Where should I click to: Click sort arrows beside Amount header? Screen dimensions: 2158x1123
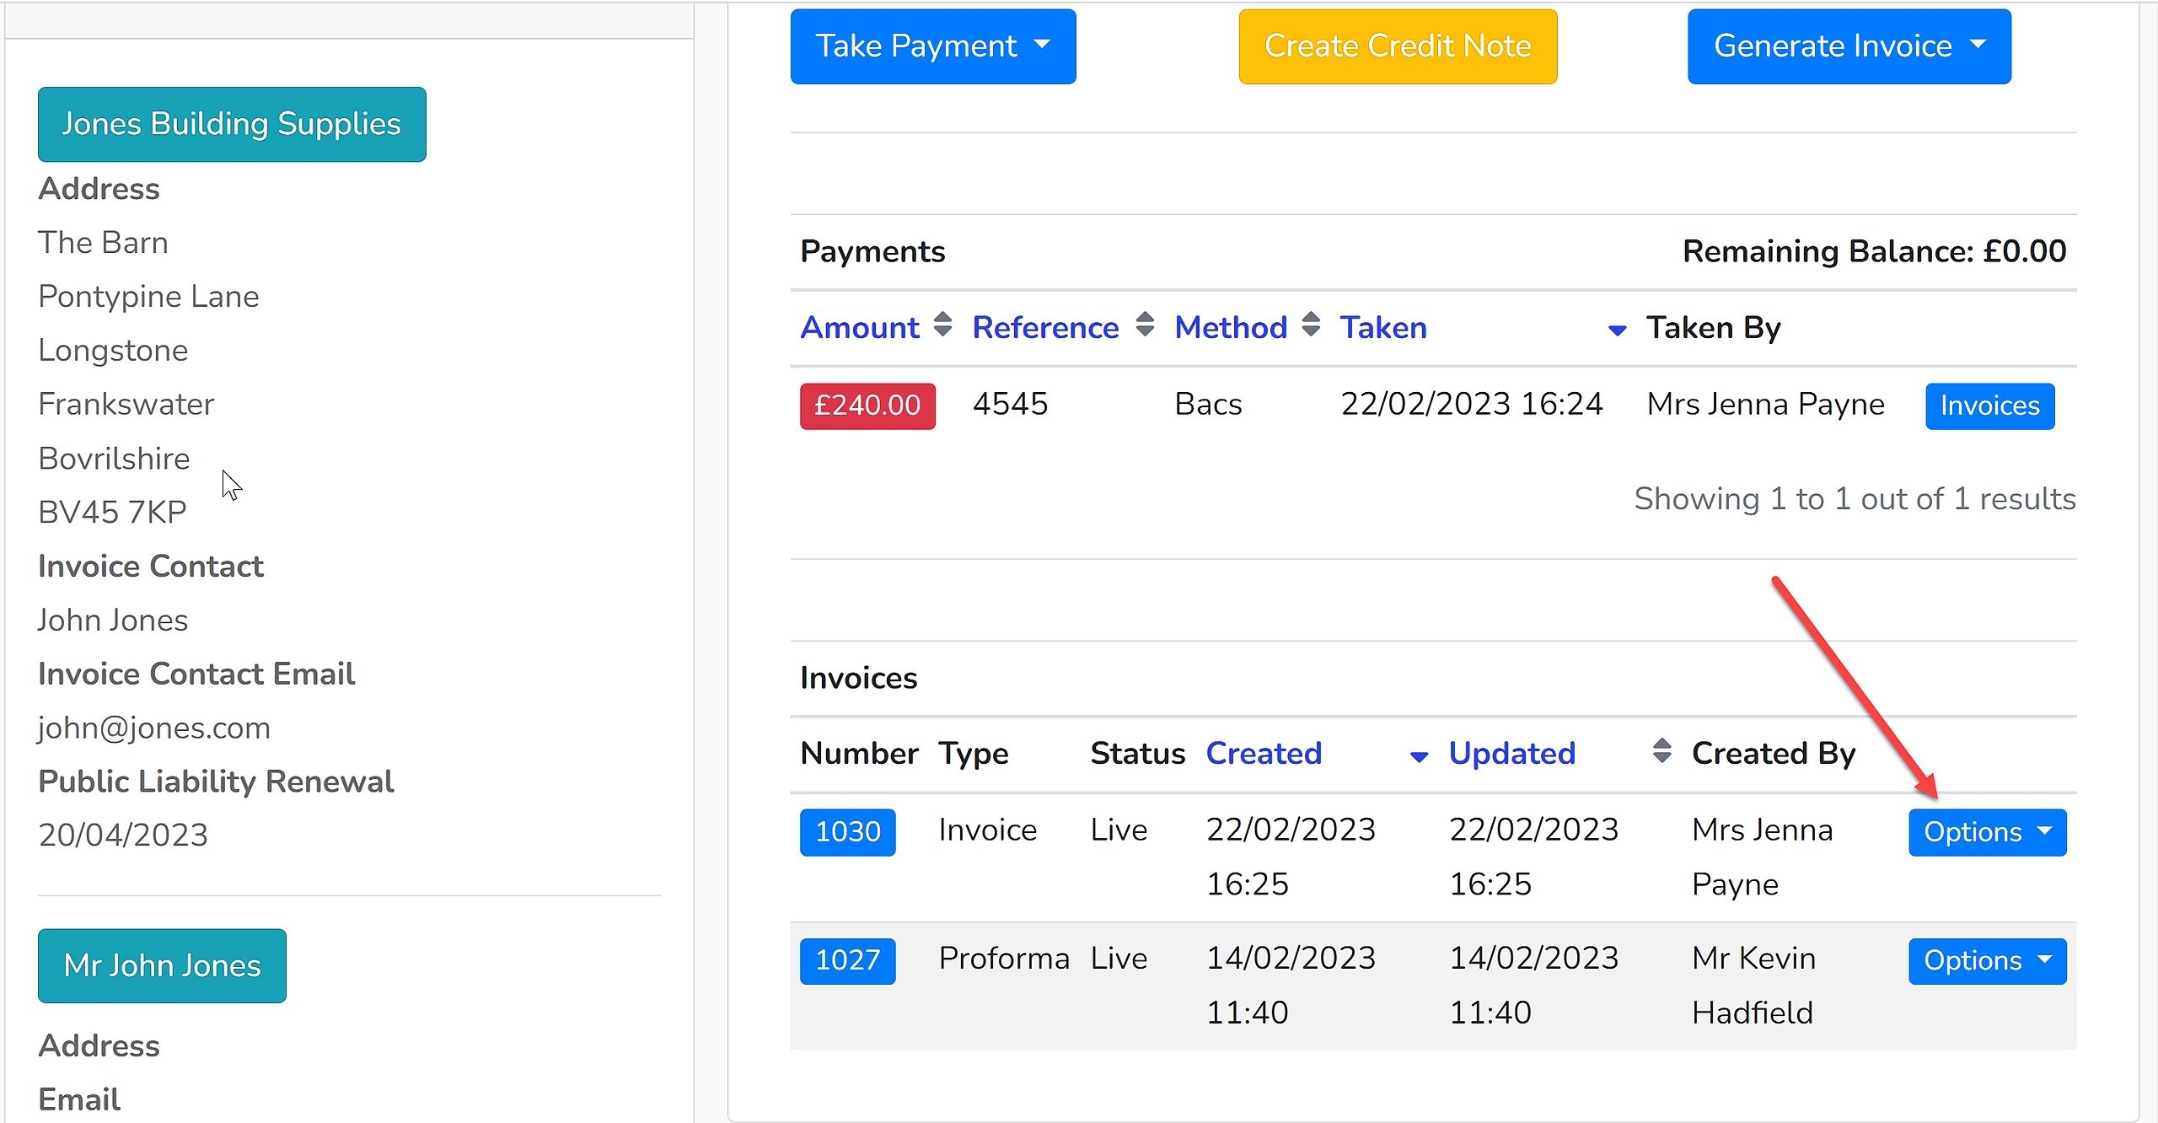(x=942, y=325)
